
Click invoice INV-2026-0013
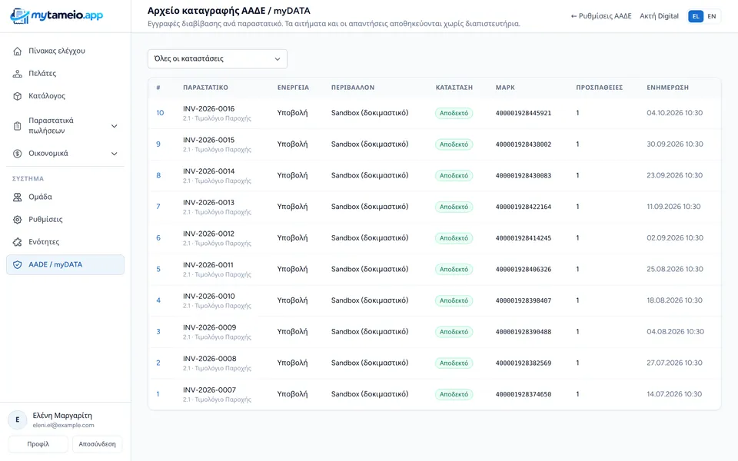(x=208, y=202)
